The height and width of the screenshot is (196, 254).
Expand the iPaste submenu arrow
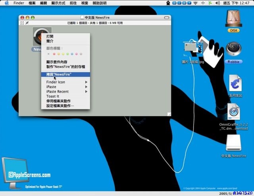click(x=87, y=87)
